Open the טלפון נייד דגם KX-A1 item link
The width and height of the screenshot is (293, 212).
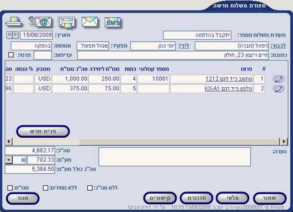click(229, 89)
